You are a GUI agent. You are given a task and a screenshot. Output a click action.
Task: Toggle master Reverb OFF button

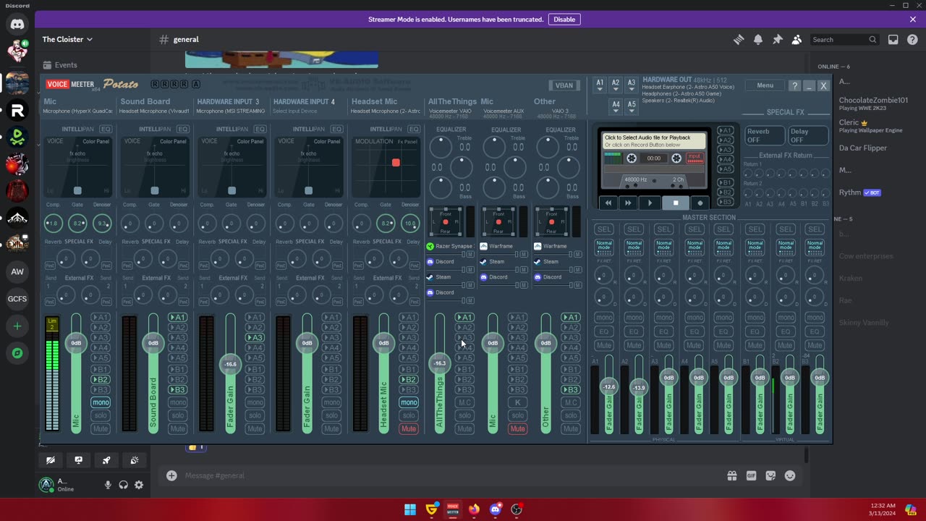pyautogui.click(x=765, y=135)
